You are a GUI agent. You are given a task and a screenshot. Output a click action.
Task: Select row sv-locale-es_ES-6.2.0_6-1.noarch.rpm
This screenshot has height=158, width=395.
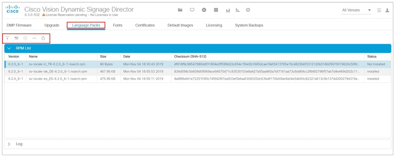click(198, 79)
